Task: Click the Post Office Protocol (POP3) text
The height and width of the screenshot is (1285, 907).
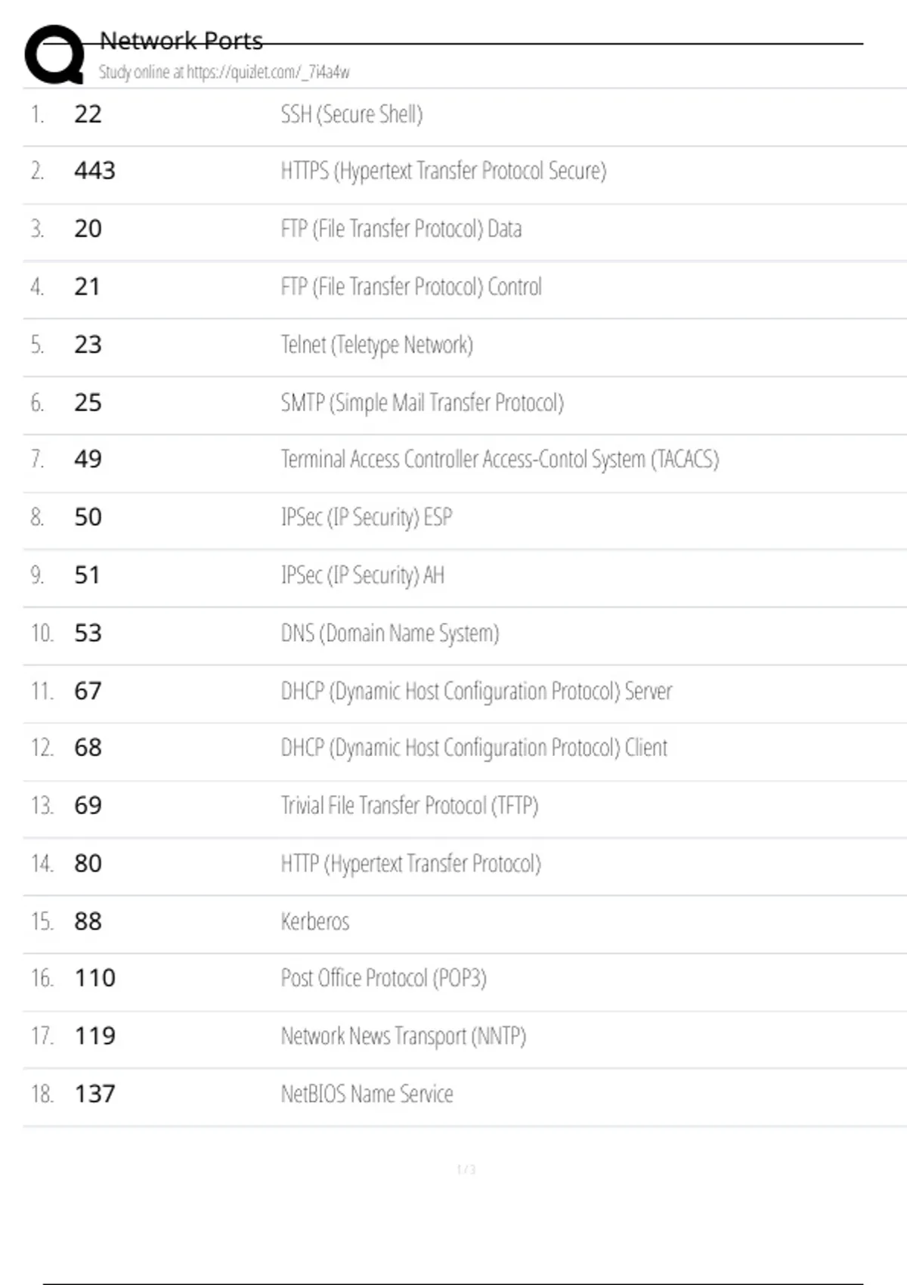Action: tap(383, 979)
